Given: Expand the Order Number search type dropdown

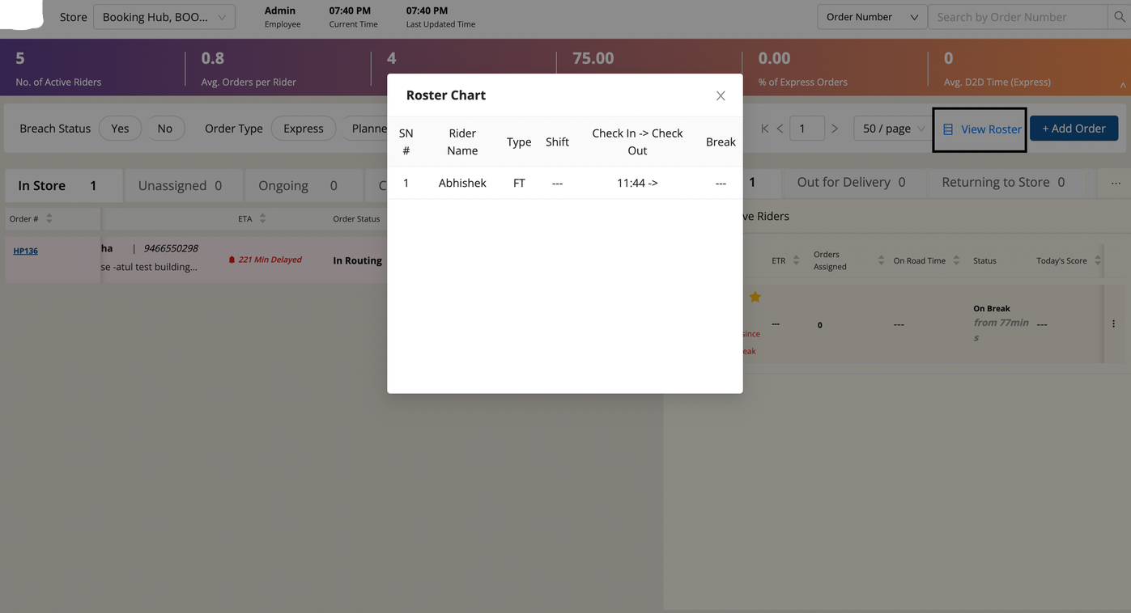Looking at the screenshot, I should coord(871,17).
